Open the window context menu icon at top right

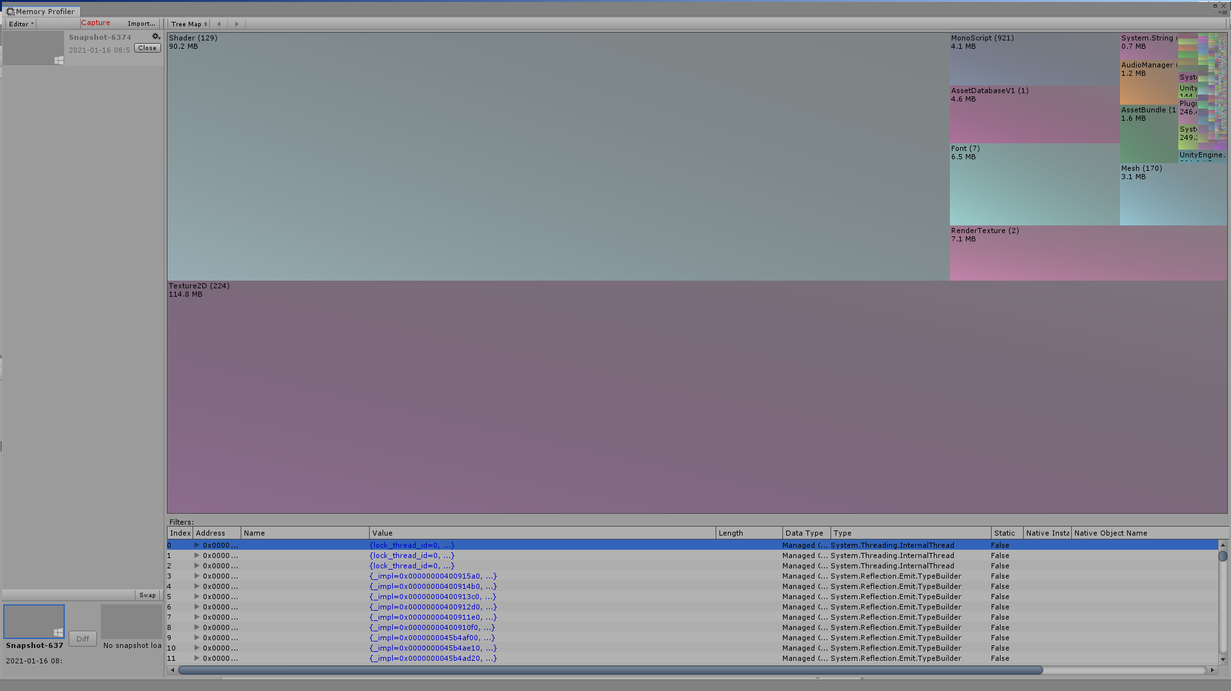[1224, 11]
